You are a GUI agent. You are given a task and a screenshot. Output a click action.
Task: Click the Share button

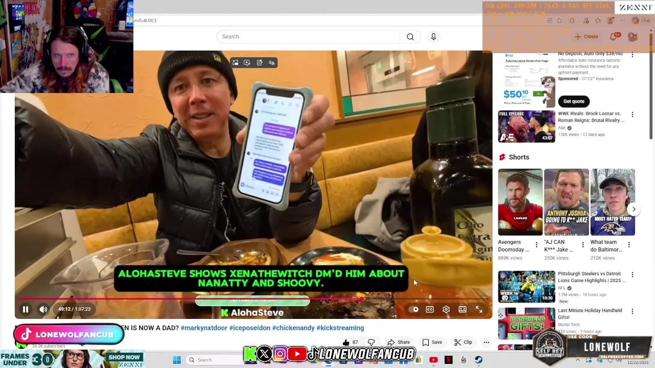point(399,342)
